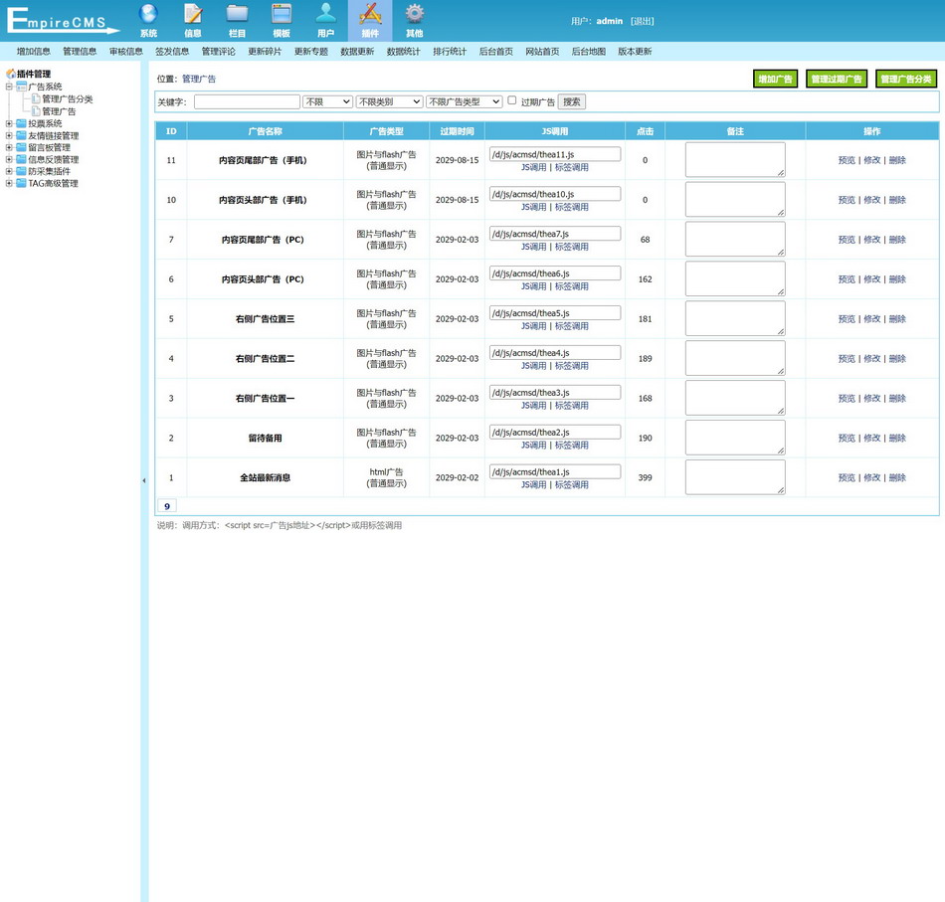The image size is (945, 902).
Task: Toggle the 过期广告 checkbox
Action: pyautogui.click(x=511, y=100)
